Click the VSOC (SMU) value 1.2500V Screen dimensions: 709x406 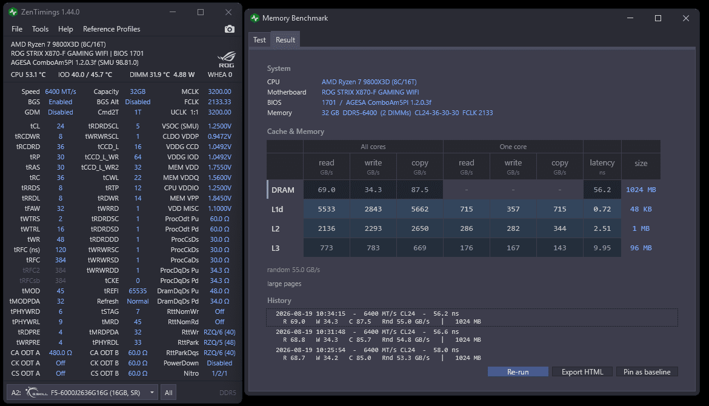pyautogui.click(x=219, y=126)
